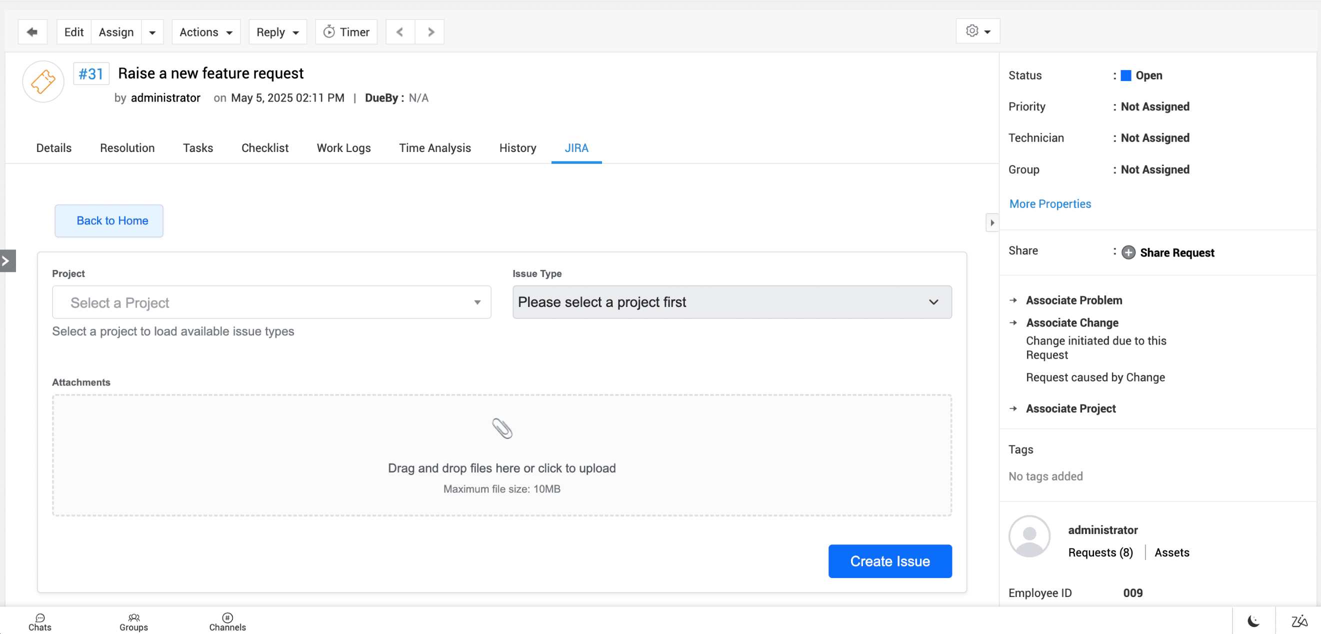
Task: Open the gear settings menu
Action: tap(977, 31)
